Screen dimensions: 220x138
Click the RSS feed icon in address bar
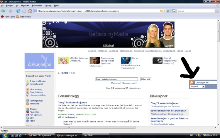[161, 11]
